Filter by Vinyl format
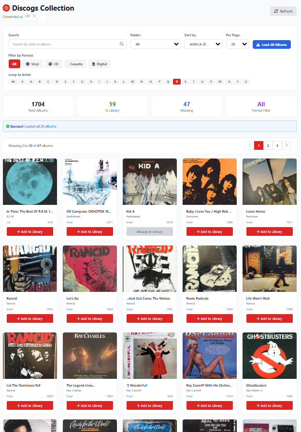The image size is (301, 432). 32,64
